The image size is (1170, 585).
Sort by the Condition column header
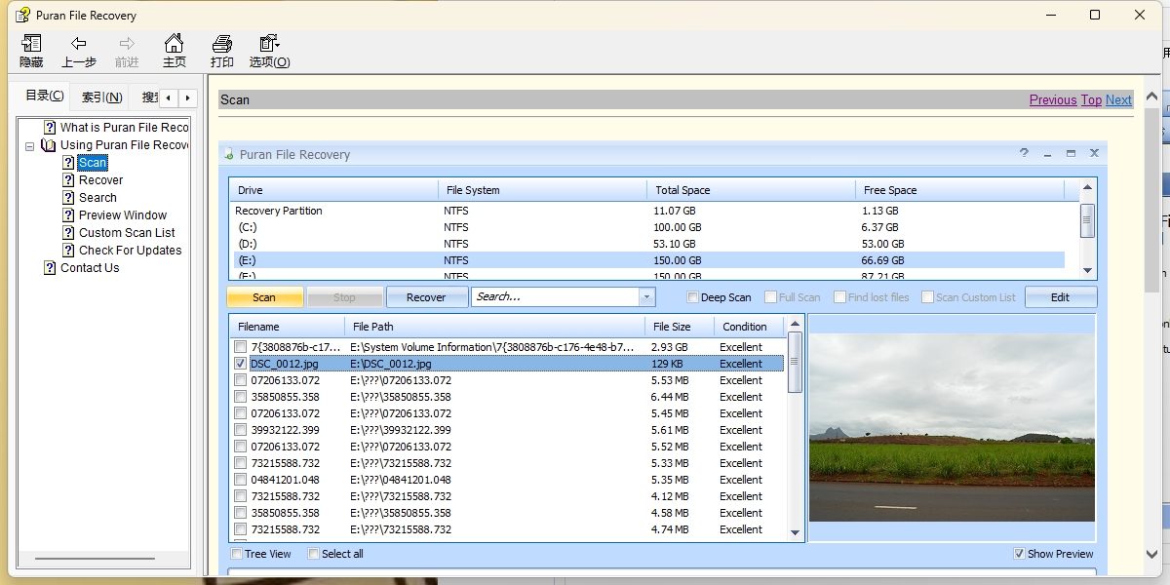click(749, 327)
